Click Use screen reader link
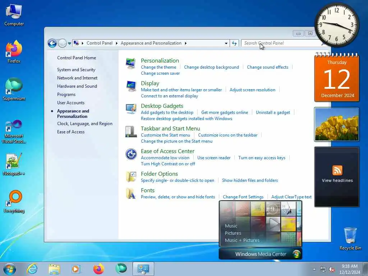368x276 pixels. pos(214,158)
